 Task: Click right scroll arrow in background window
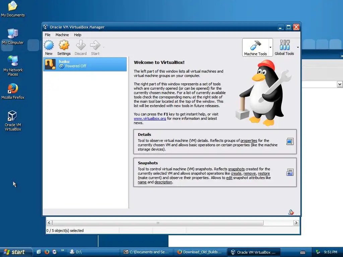click(x=296, y=223)
